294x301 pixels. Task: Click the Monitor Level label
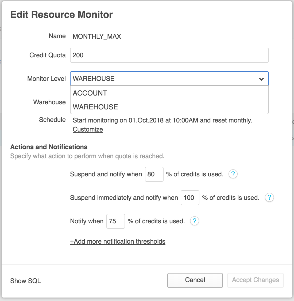coord(46,78)
